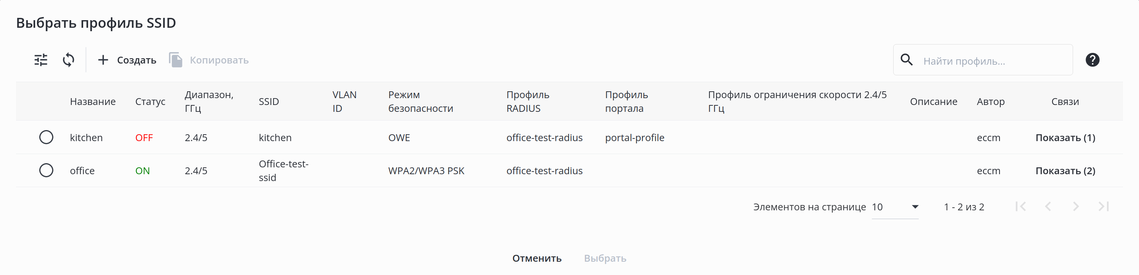Go to the previous page arrow
1139x275 pixels.
pyautogui.click(x=1048, y=207)
